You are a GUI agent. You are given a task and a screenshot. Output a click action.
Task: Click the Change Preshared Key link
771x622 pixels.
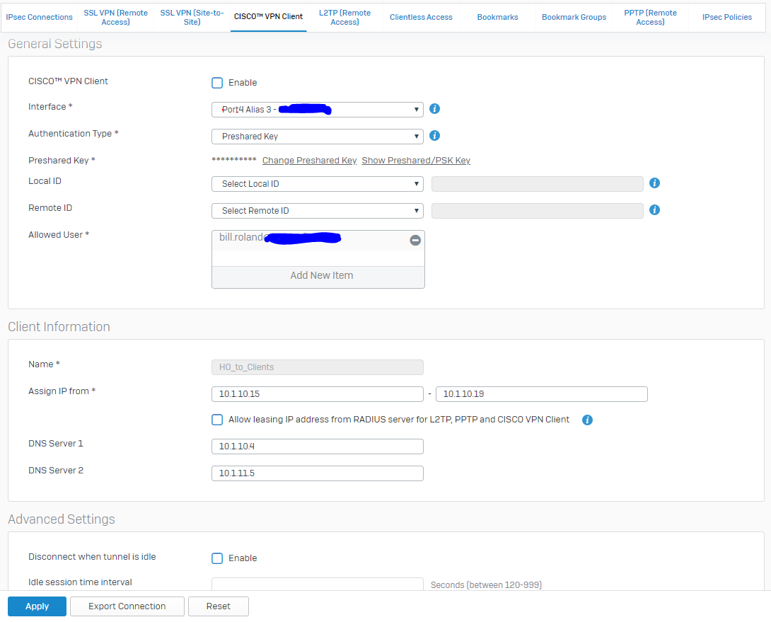309,161
